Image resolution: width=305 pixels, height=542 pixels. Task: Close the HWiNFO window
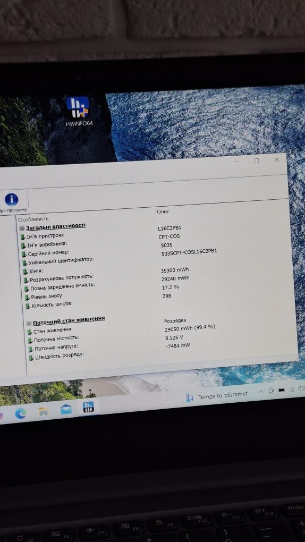click(277, 159)
